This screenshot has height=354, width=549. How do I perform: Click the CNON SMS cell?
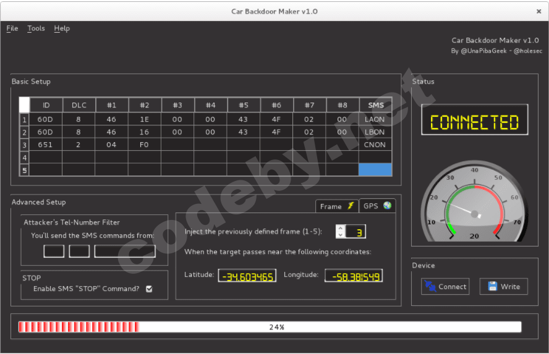[x=375, y=145]
